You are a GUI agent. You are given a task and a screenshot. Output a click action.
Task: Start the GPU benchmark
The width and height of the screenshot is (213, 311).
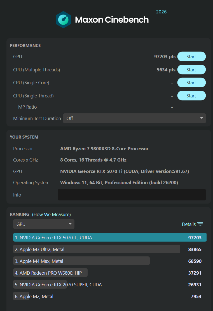click(191, 57)
